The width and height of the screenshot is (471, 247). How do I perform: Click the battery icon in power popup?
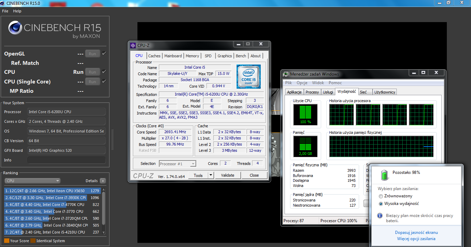[384, 175]
